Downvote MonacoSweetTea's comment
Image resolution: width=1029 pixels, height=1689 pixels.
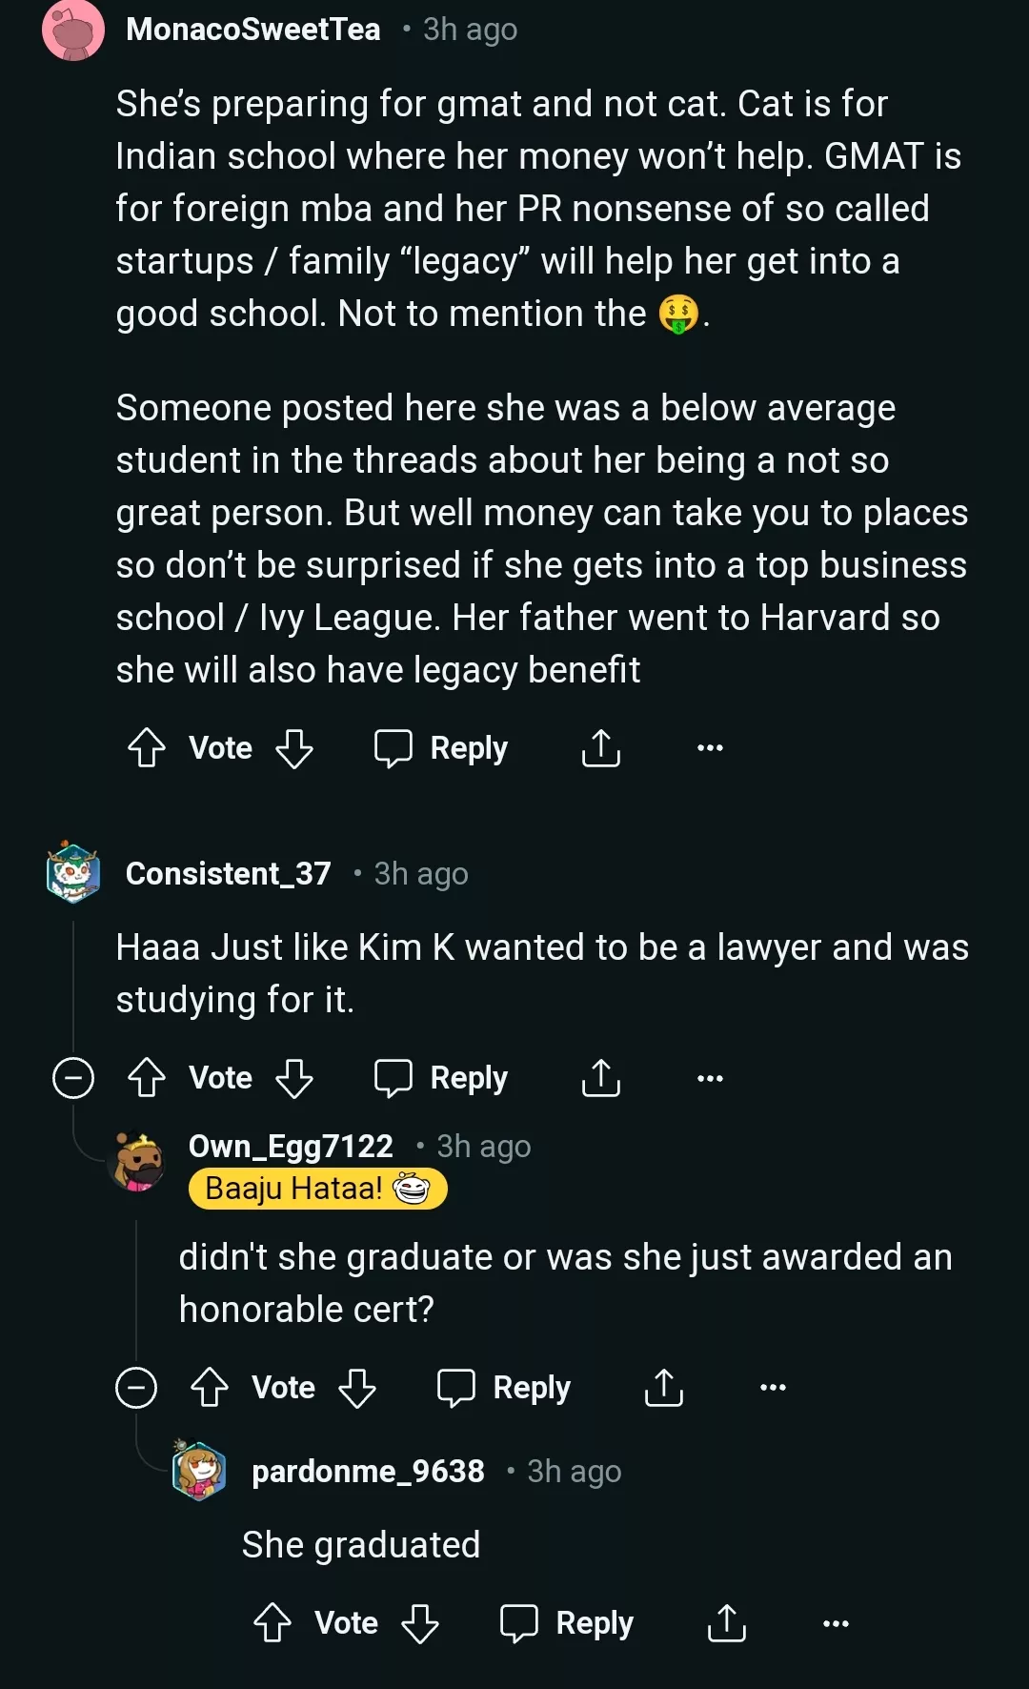pos(293,747)
